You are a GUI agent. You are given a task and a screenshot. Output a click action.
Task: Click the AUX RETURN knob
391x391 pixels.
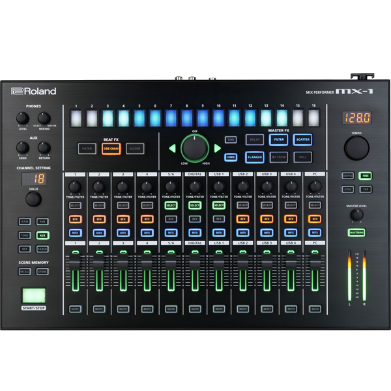click(44, 148)
